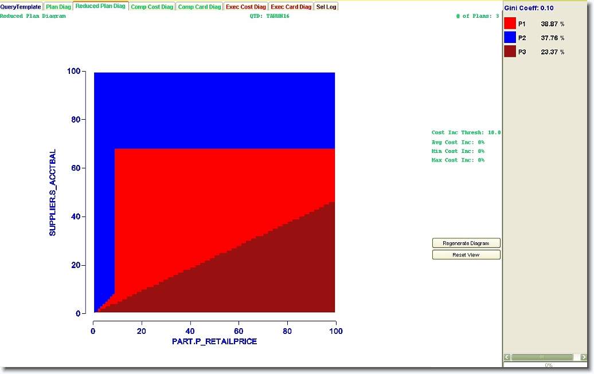594x374 pixels.
Task: Click the legend scrollbar's right arrow
Action: (584, 357)
